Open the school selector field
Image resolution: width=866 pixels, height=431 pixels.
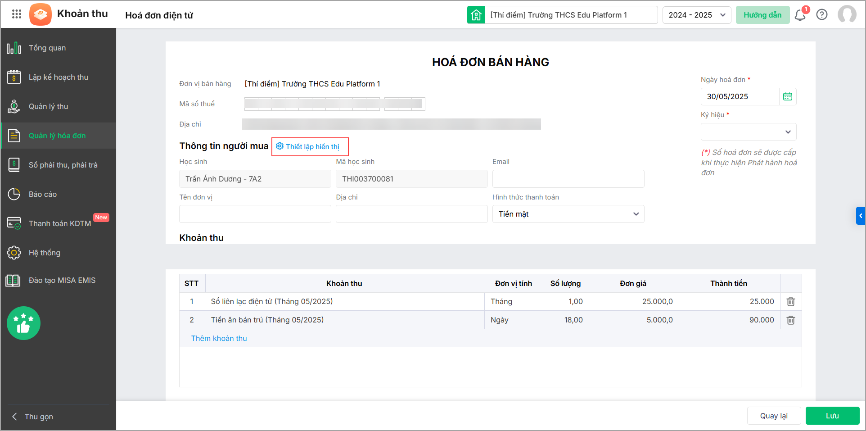(x=571, y=15)
